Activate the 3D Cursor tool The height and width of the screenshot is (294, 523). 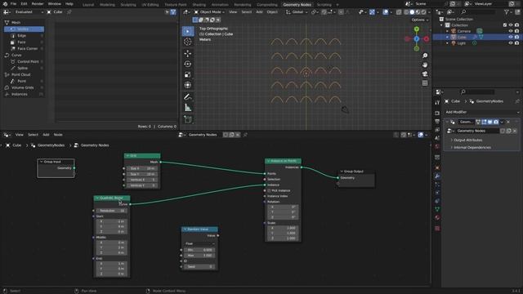pos(188,42)
